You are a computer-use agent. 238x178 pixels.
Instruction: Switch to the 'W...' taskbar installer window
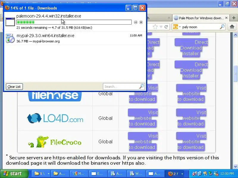[136, 174]
